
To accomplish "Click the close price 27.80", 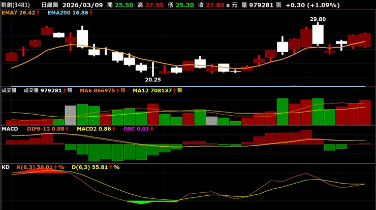I will coord(215,5).
